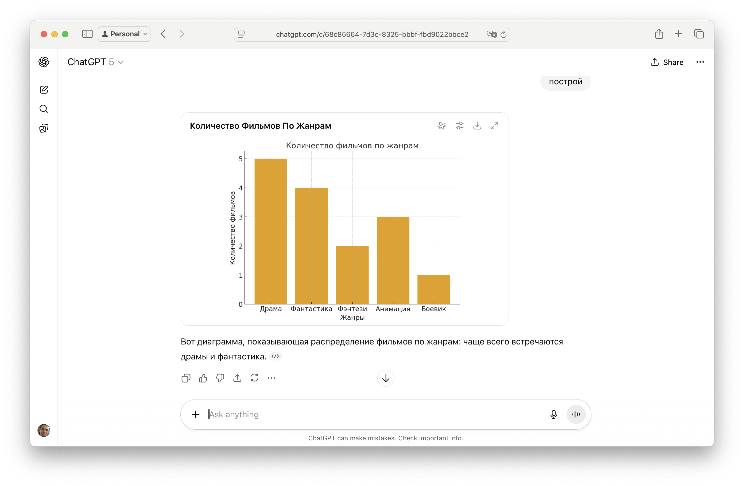Expand the chart to fullscreen
The image size is (744, 486).
[494, 126]
